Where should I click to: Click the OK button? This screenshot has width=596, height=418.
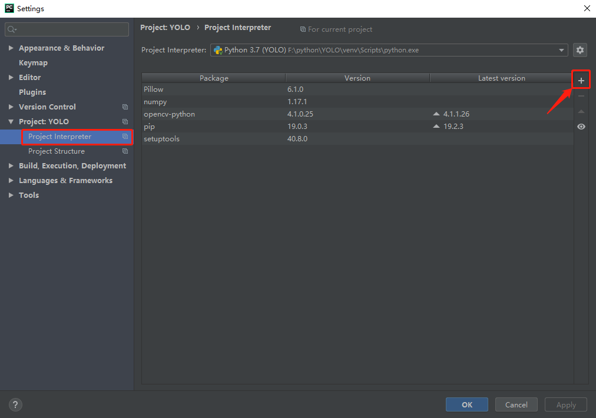click(467, 404)
